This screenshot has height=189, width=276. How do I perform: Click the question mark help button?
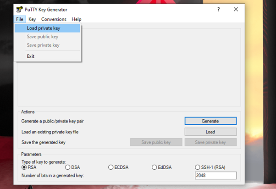click(218, 9)
